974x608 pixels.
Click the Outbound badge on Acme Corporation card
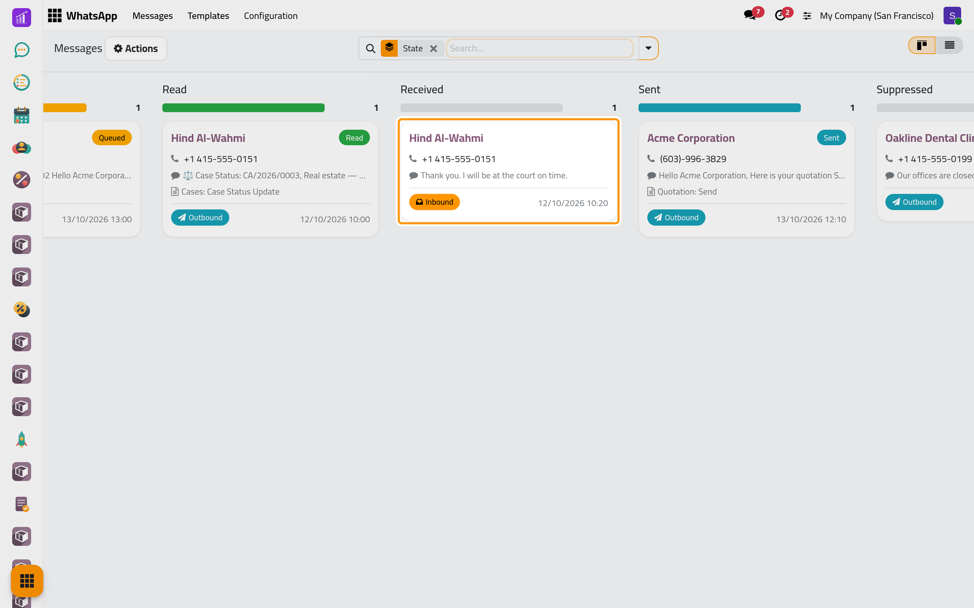[676, 217]
